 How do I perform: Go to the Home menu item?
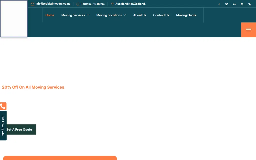50,15
